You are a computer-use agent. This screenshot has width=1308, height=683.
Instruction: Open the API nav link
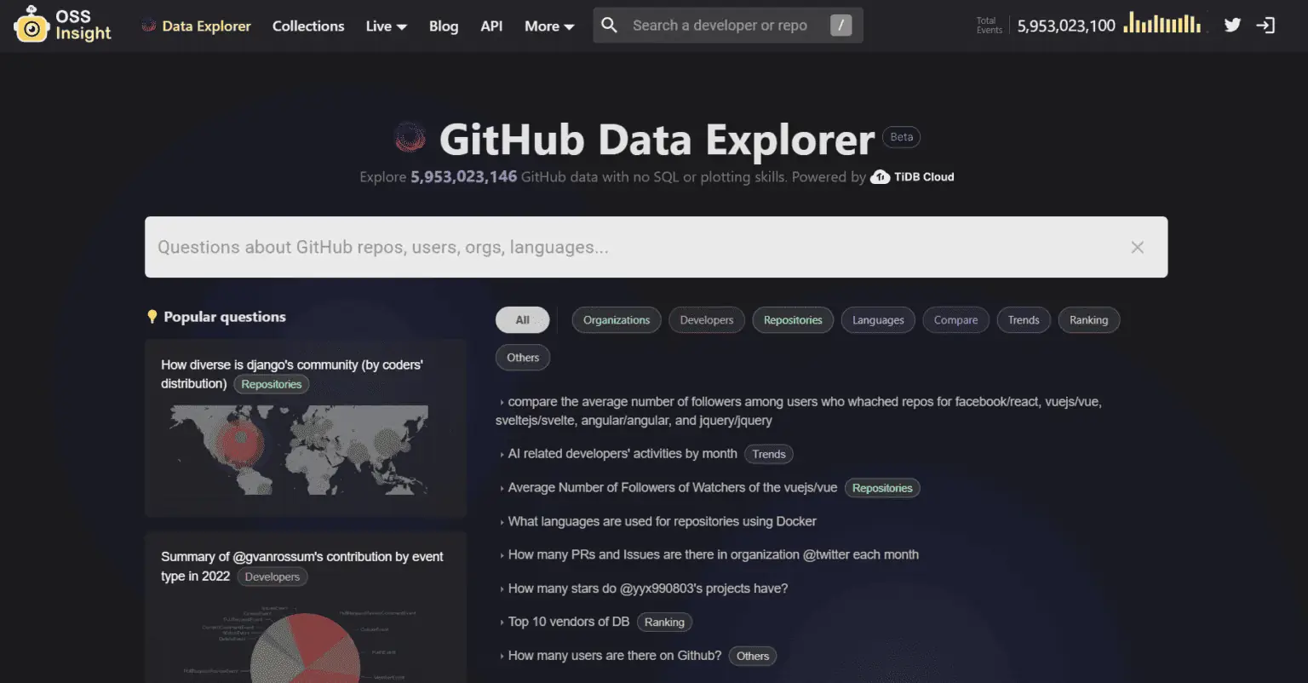tap(491, 26)
